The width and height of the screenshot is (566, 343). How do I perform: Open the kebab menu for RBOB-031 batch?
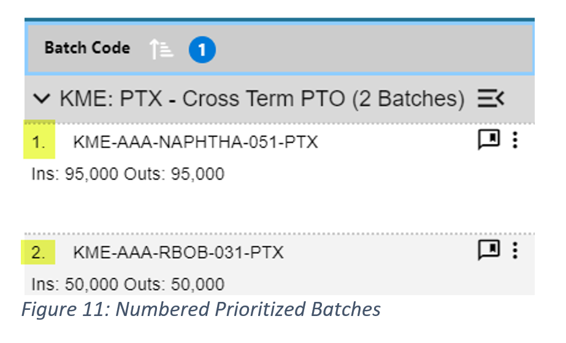515,250
